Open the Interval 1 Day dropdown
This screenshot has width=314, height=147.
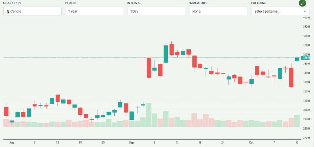point(156,11)
